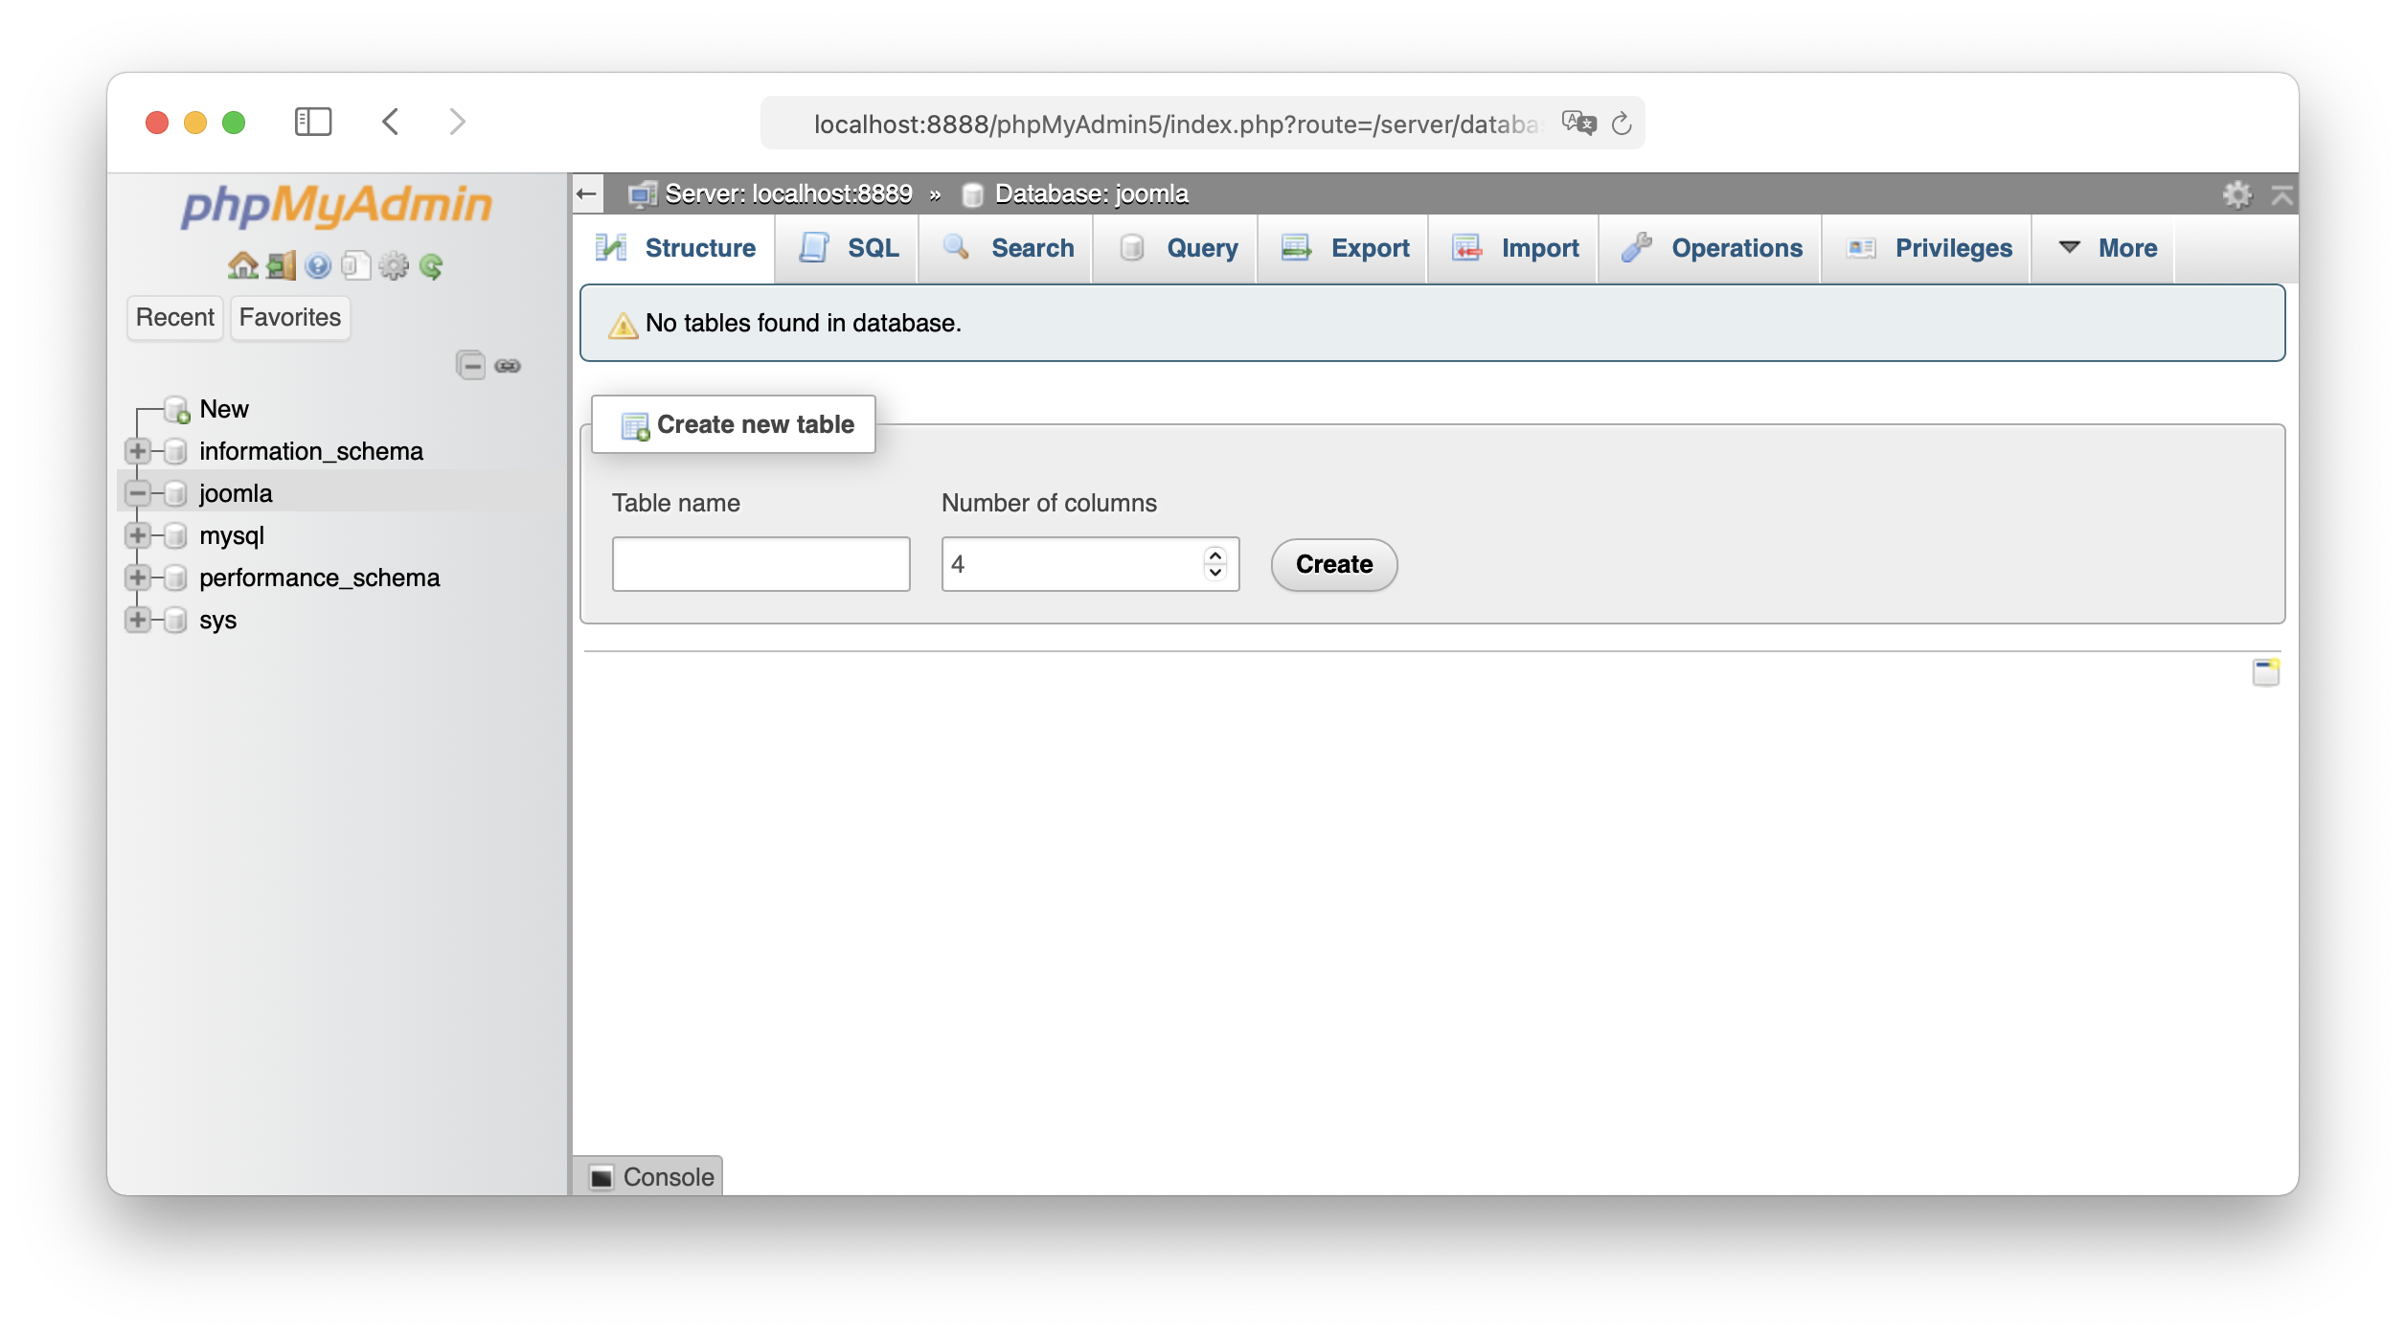Switch to the Structure tab
The image size is (2406, 1337).
click(x=675, y=248)
